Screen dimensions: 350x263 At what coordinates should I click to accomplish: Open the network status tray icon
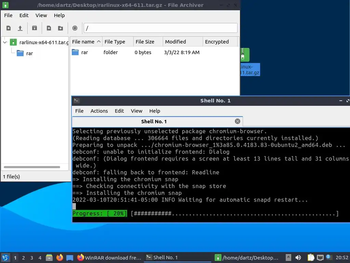click(320, 258)
